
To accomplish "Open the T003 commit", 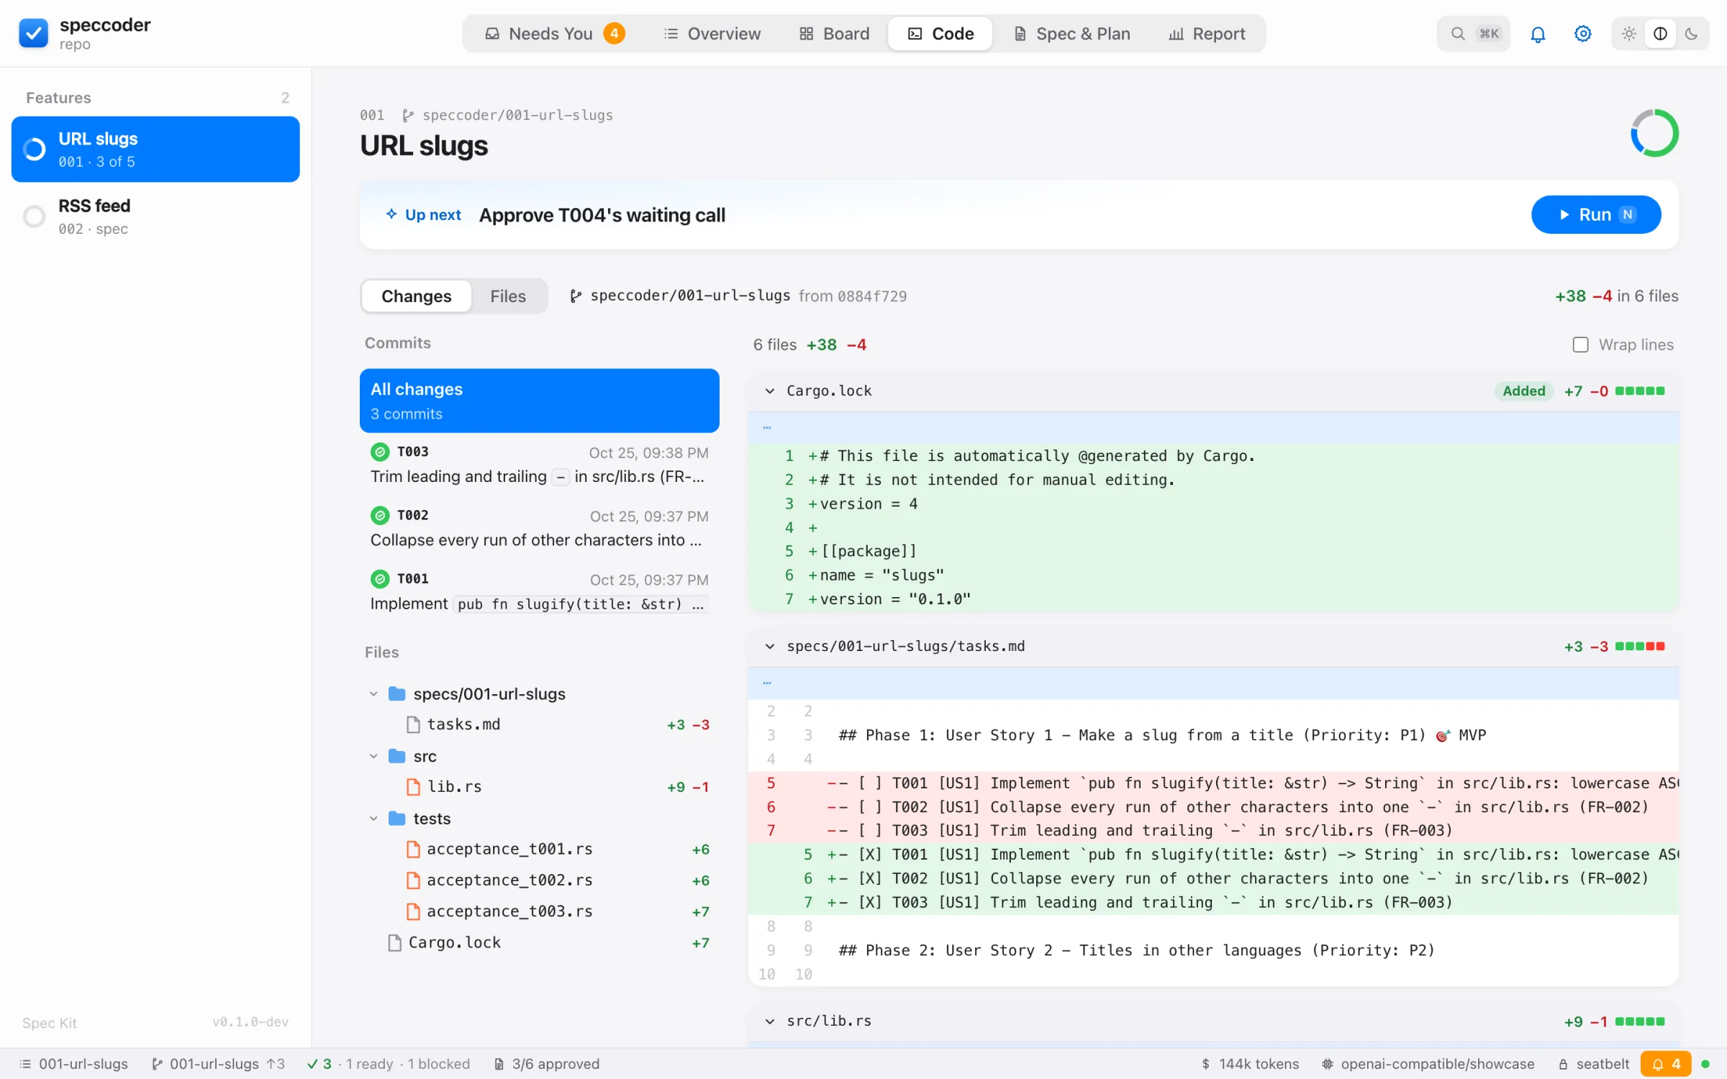I will (539, 464).
